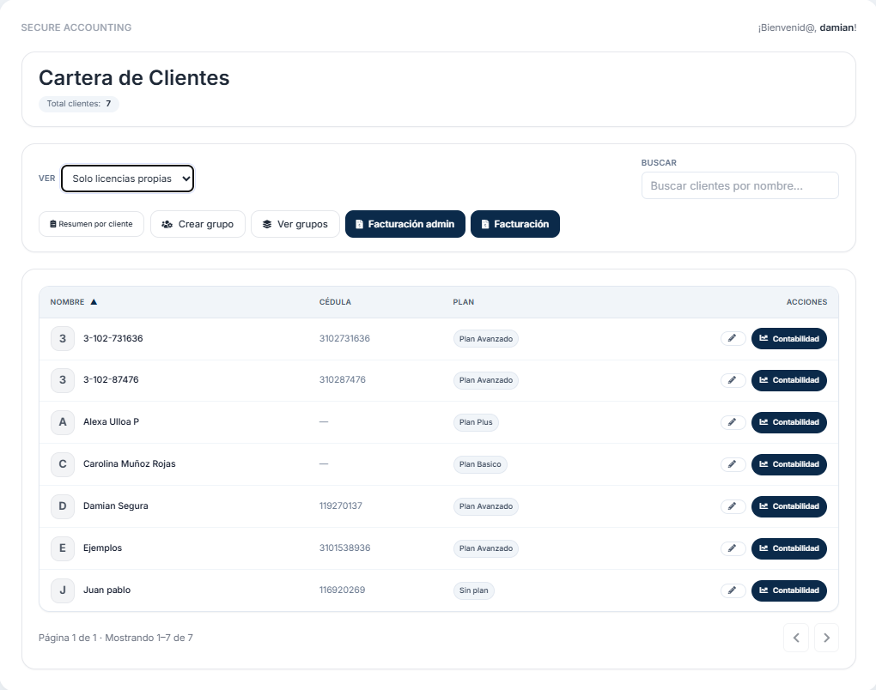The width and height of the screenshot is (876, 690).
Task: Open Contabilidad for client 3-102-87476
Action: (x=788, y=380)
